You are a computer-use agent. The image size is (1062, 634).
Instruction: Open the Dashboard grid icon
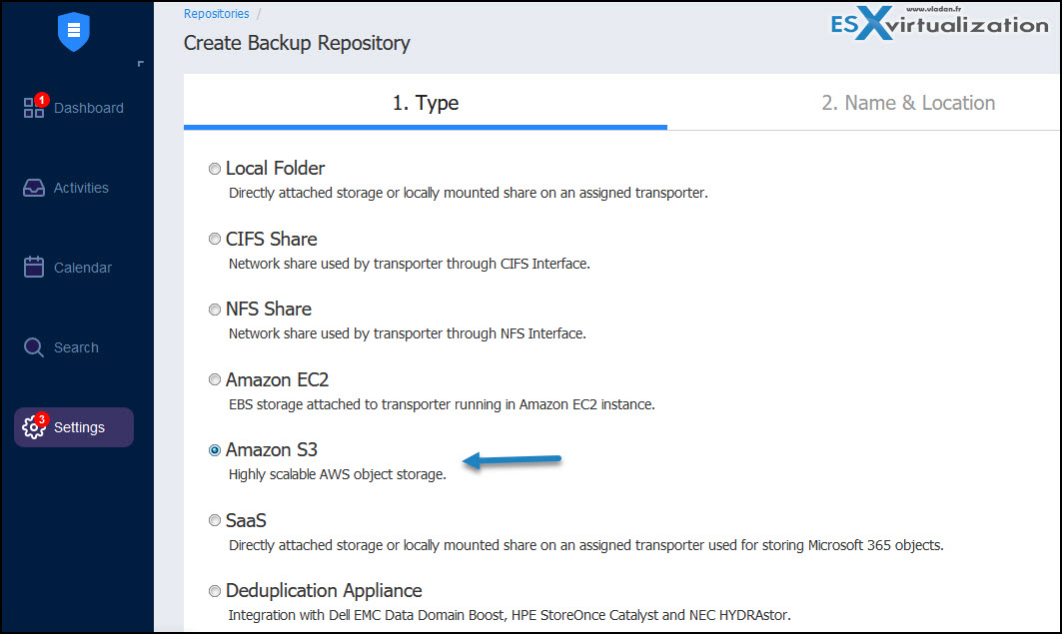coord(34,109)
